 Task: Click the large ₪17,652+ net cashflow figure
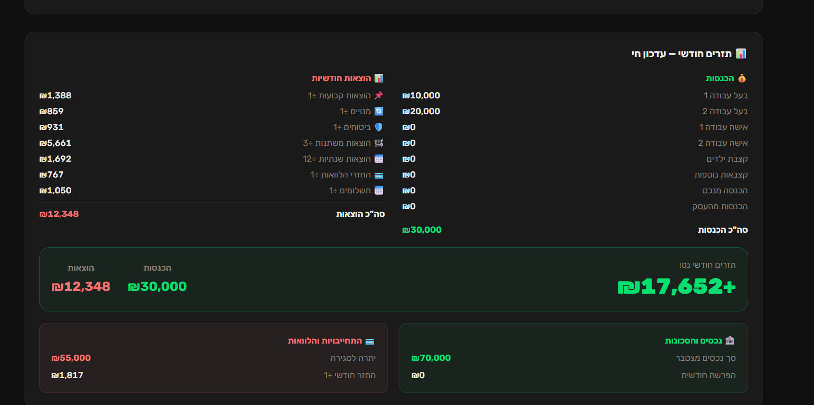click(676, 286)
